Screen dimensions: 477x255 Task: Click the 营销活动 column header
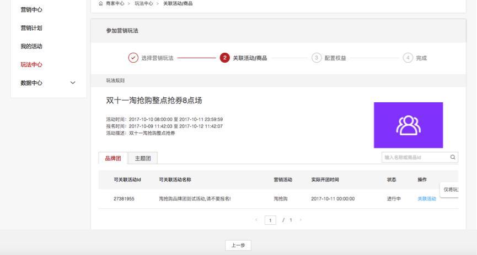(283, 180)
